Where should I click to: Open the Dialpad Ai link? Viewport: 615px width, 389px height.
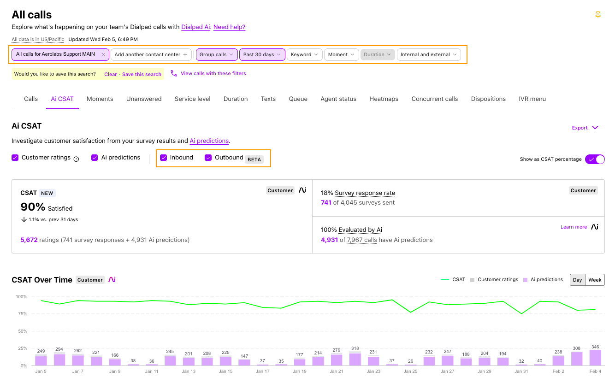pos(196,27)
